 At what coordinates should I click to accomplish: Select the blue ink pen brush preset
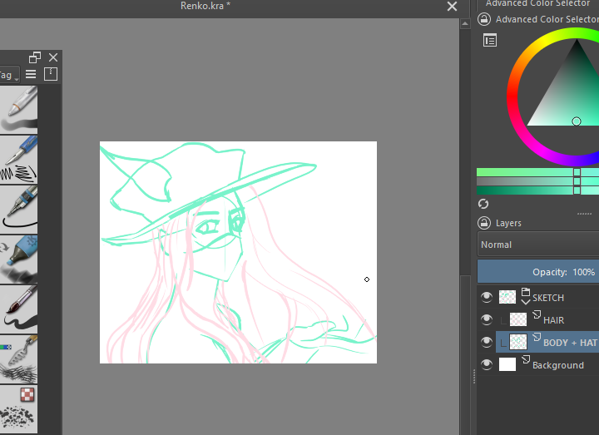tap(18, 159)
